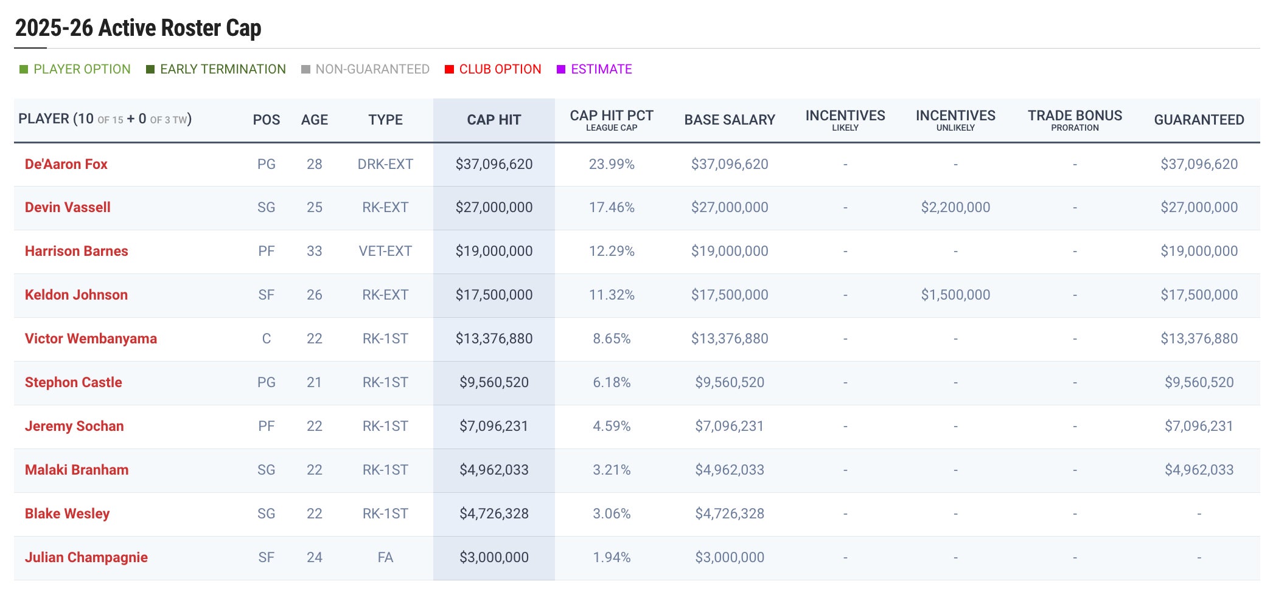Click the gray Non-Guaranteed legend swatch
Viewport: 1273px width, 598px height.
pyautogui.click(x=305, y=69)
